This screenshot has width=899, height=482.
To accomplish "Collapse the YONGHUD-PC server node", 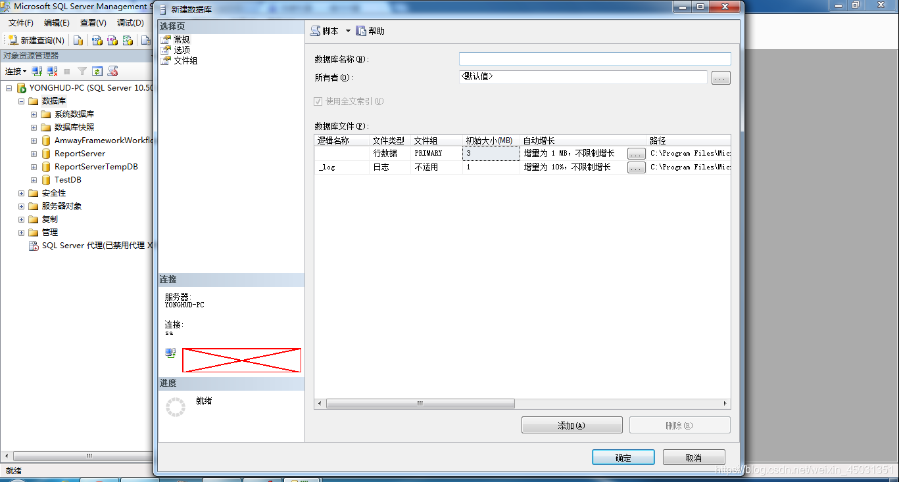I will tap(9, 88).
